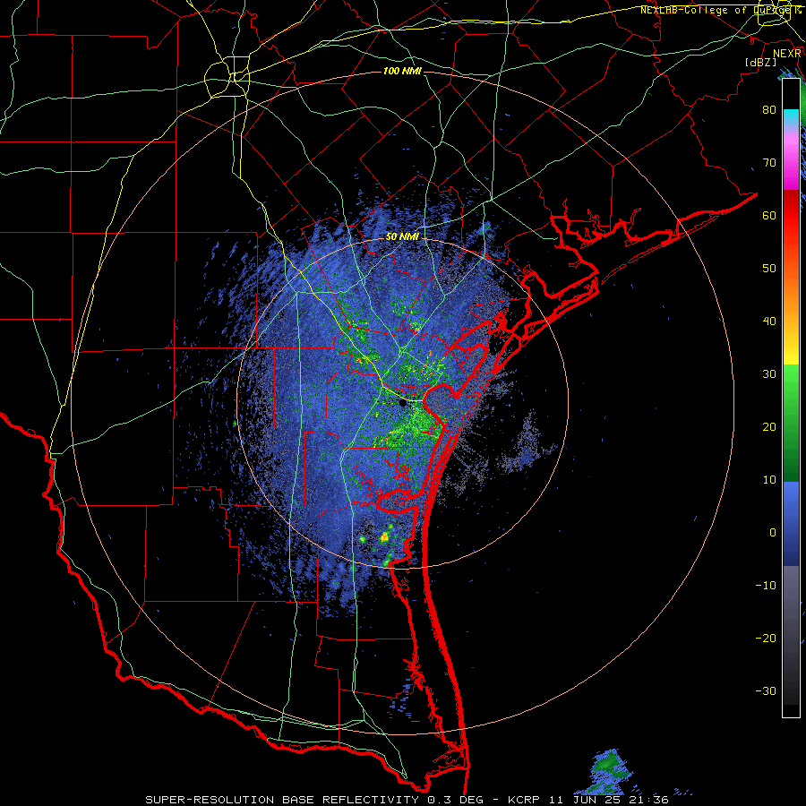
Task: Click the 21:36 timestamp in caption
Action: point(650,800)
